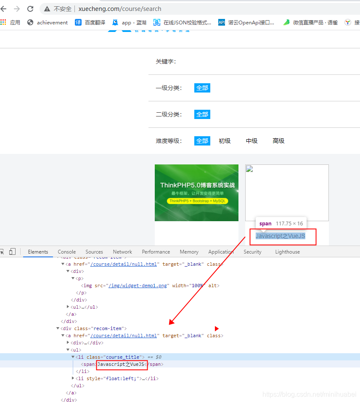Collapse the first <a href> node in DOM tree
Viewport: 360px width, 402px height.
63,264
